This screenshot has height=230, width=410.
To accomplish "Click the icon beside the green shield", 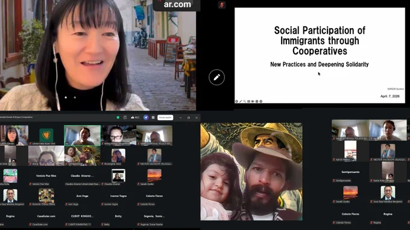I will 125,118.
